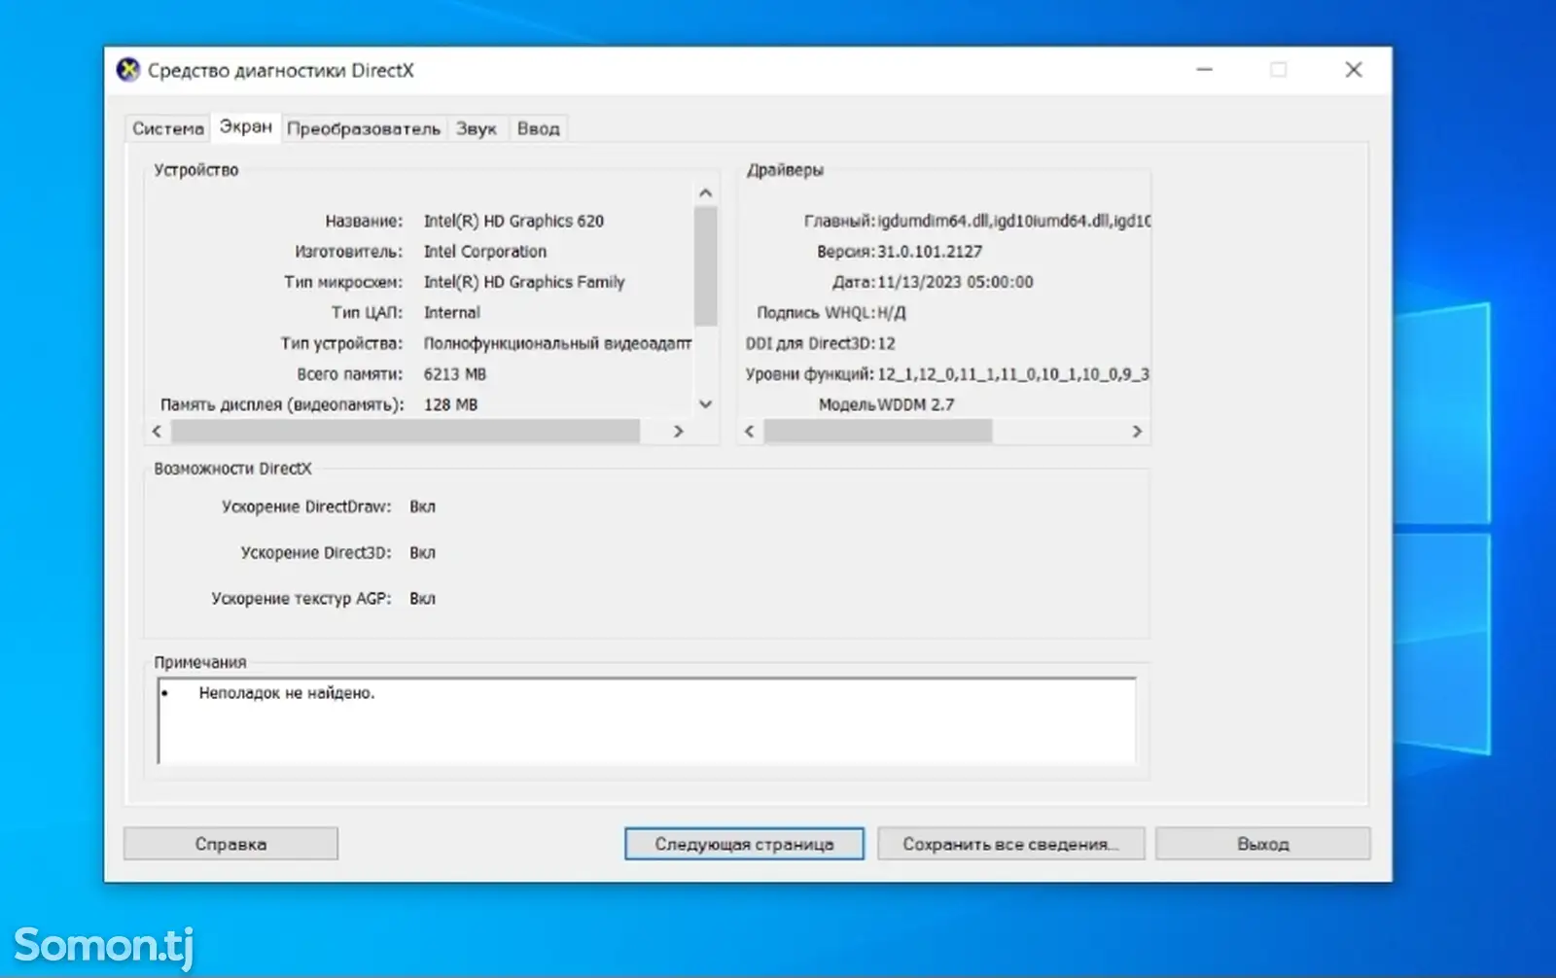Viewport: 1556px width, 978px height.
Task: Click horizontal scrollbar thumb in Драйверы panel
Action: pos(878,431)
